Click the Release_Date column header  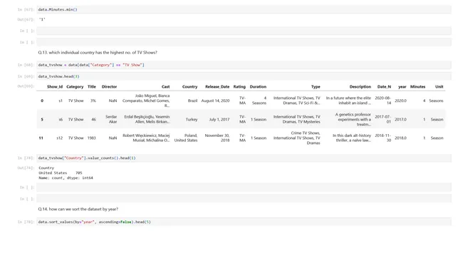click(x=217, y=86)
